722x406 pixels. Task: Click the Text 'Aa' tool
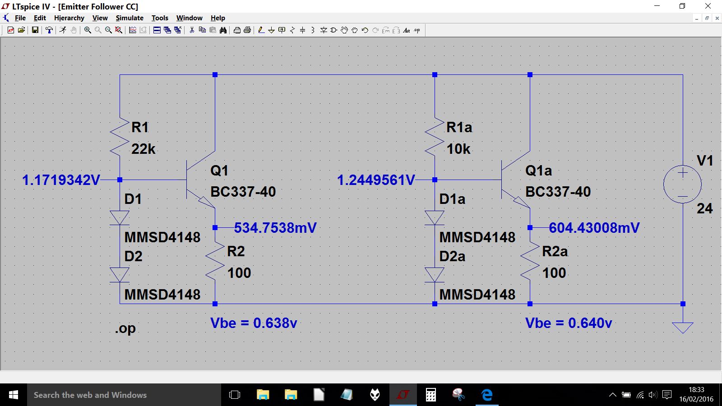click(x=407, y=30)
